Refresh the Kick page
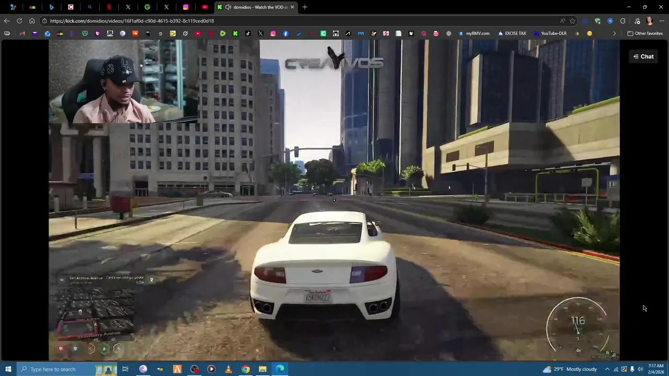This screenshot has height=376, width=669. pyautogui.click(x=19, y=21)
